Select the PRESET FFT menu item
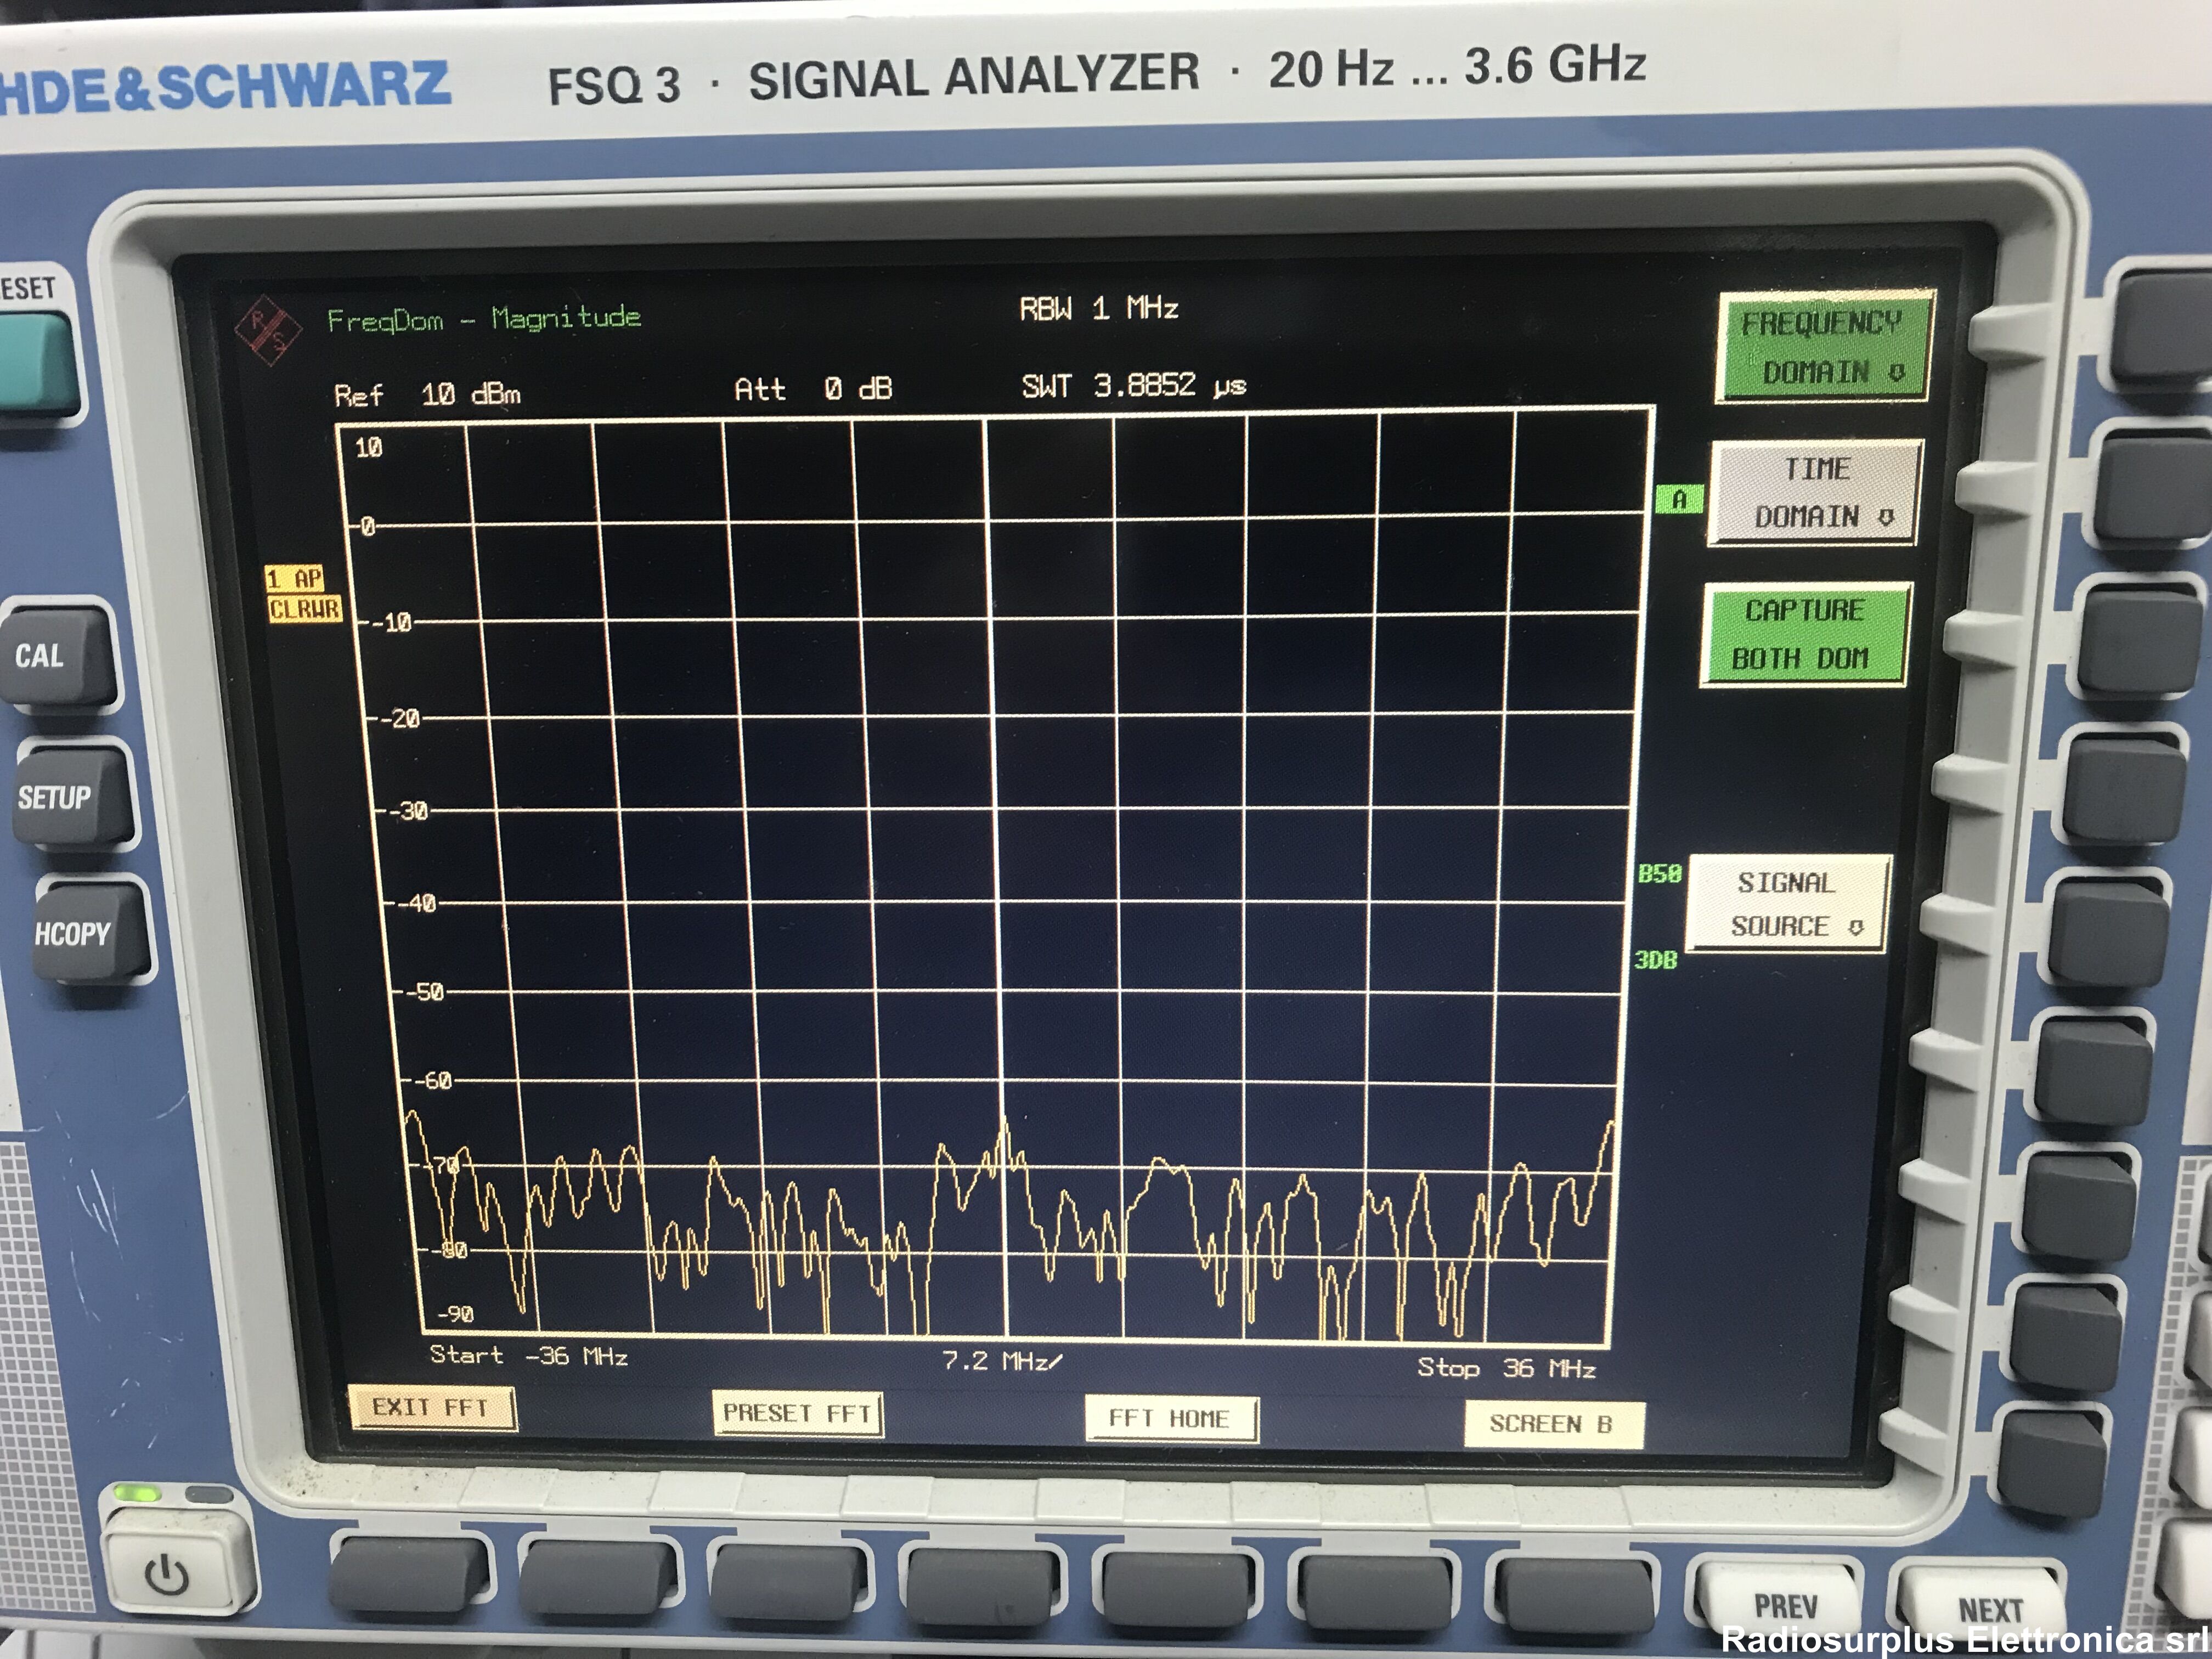 [x=797, y=1413]
